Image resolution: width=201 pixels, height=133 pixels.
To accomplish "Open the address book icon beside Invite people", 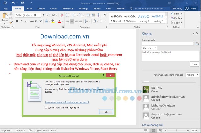I will pos(197,44).
